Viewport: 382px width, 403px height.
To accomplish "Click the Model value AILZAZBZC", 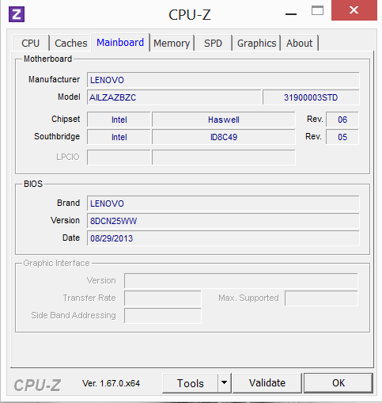I will pos(174,97).
